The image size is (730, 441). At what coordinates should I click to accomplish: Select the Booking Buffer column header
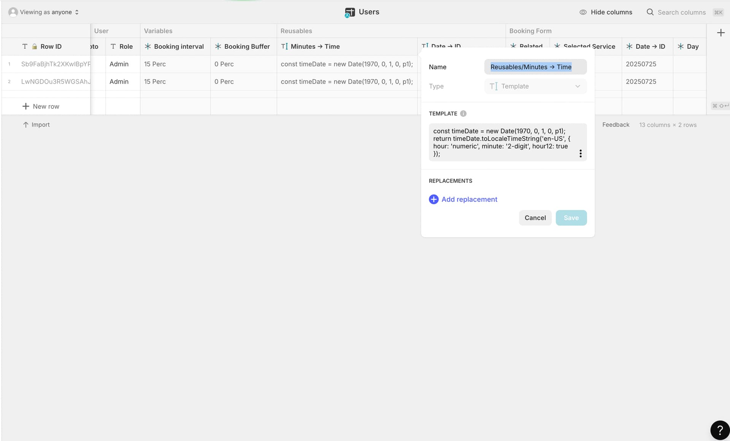tap(244, 46)
